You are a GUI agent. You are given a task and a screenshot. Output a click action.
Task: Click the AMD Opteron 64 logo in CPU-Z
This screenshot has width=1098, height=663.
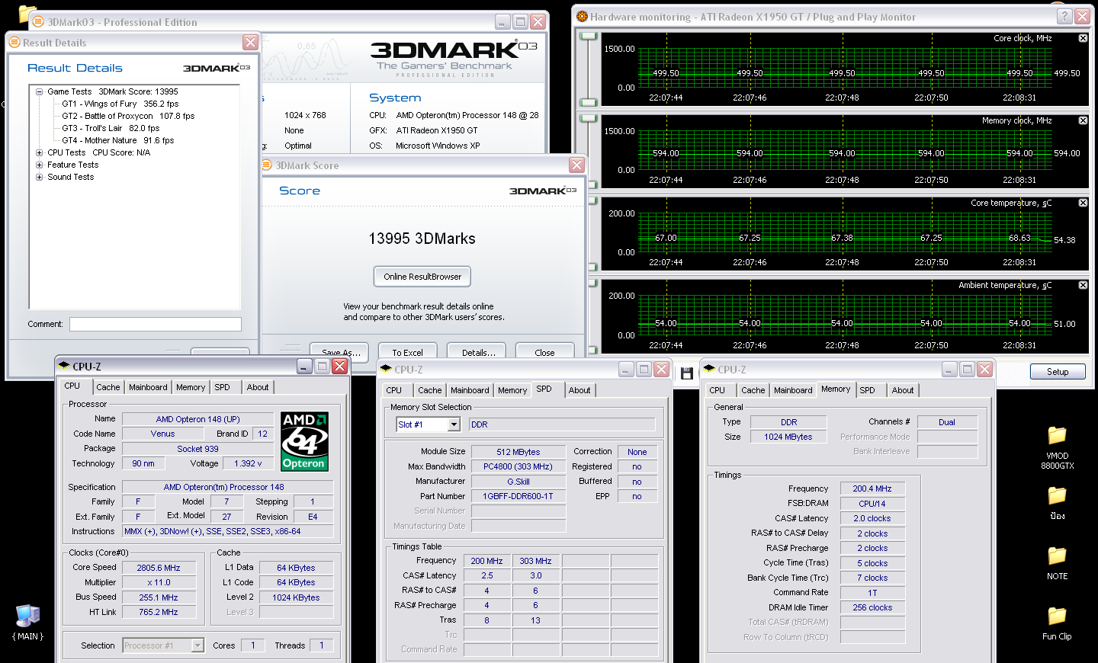pos(304,441)
